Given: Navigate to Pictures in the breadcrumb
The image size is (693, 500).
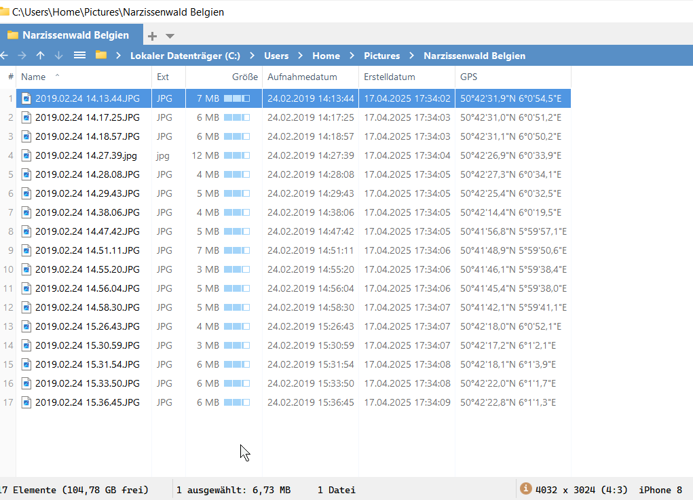Looking at the screenshot, I should click(381, 56).
